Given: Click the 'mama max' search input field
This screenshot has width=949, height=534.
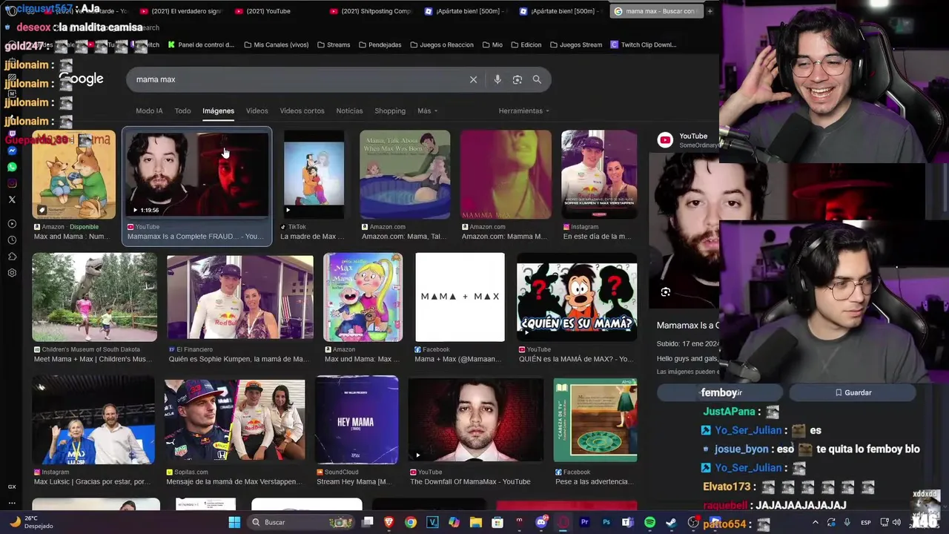Looking at the screenshot, I should 297,79.
